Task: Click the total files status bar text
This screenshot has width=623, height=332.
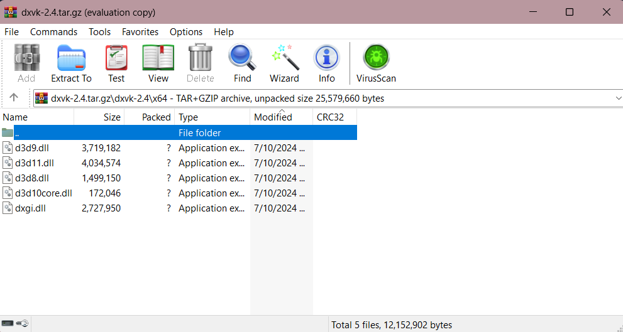Action: point(392,325)
